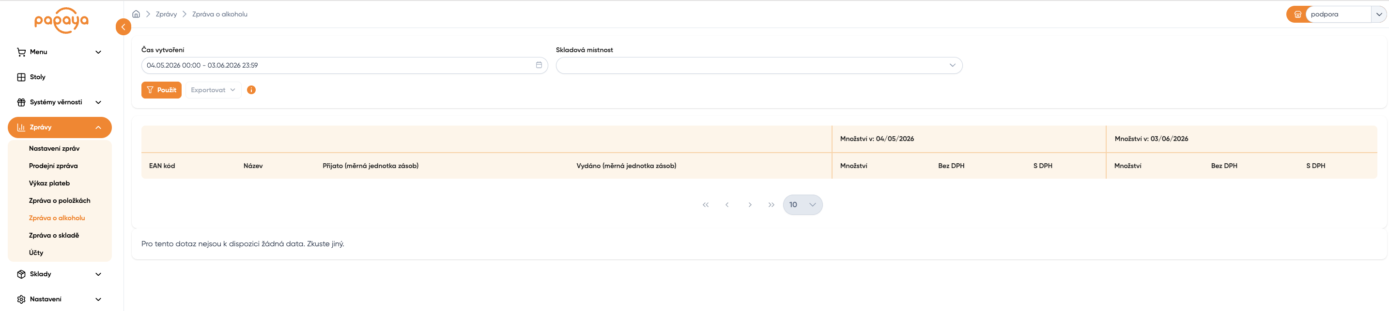Click Přijato (měrná jednotka zásob) header

(x=370, y=166)
